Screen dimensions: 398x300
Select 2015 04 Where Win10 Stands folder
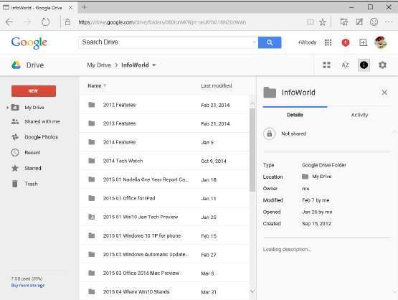point(164,291)
